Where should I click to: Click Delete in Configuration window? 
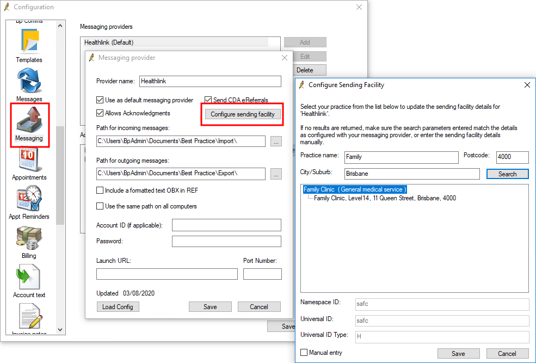(310, 70)
